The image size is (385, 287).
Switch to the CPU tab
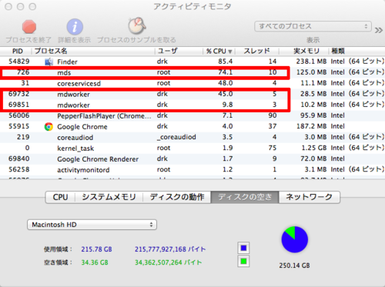pos(60,197)
